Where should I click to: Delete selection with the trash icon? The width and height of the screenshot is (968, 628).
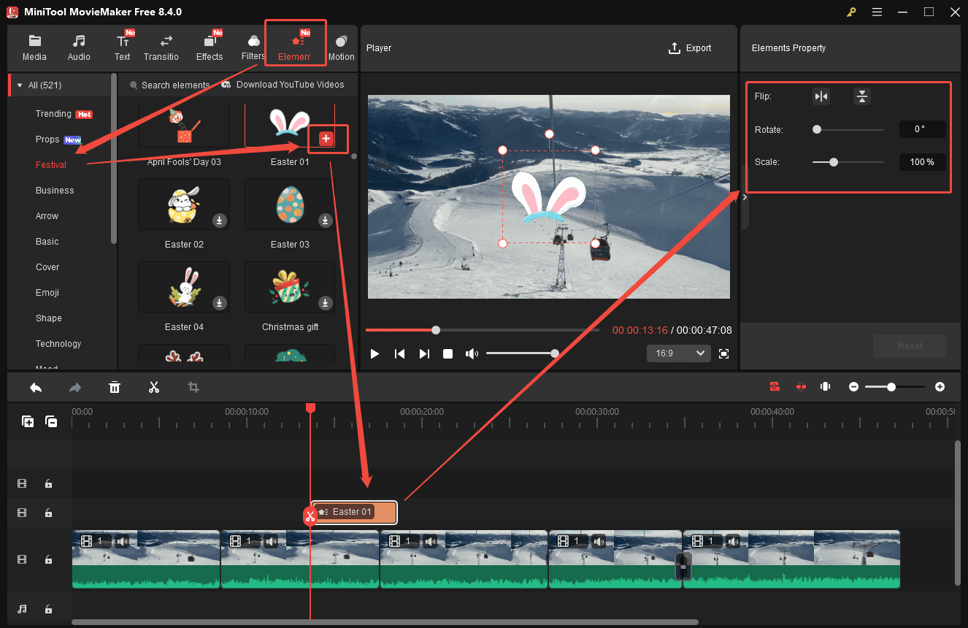pos(115,386)
